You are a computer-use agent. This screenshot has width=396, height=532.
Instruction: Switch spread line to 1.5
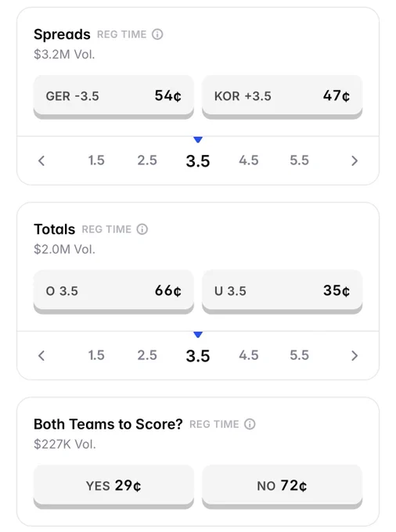pyautogui.click(x=96, y=160)
